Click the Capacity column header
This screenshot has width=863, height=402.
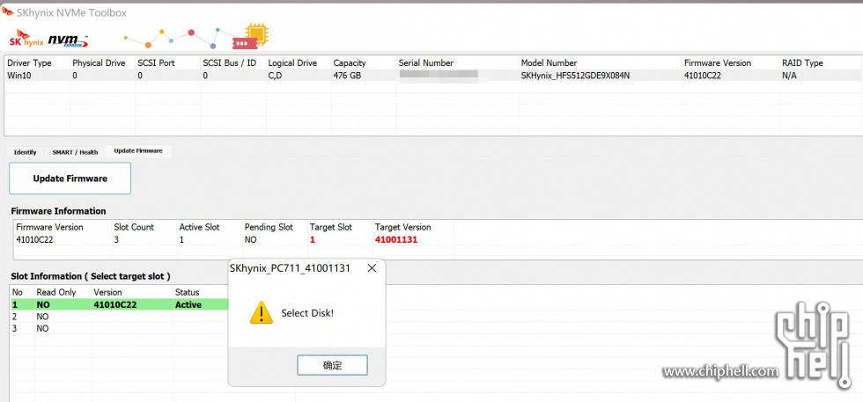point(350,62)
